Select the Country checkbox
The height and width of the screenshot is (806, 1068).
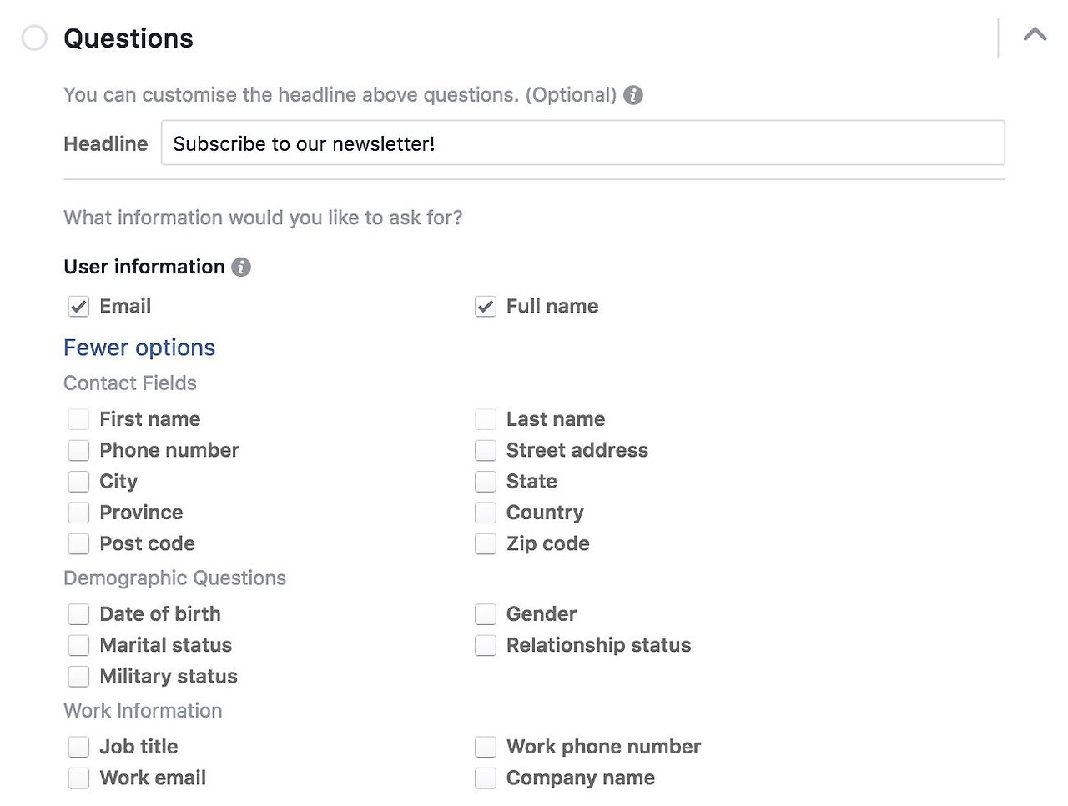(486, 513)
